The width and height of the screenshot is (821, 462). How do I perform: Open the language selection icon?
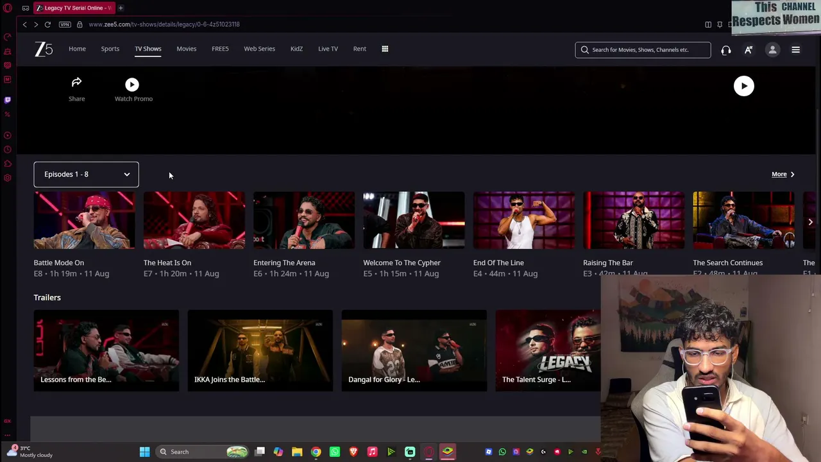[x=749, y=50]
